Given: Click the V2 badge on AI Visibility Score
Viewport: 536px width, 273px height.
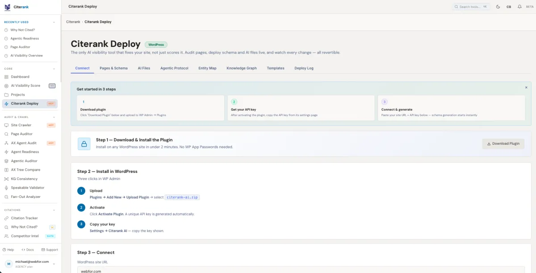Looking at the screenshot, I should click(x=52, y=86).
